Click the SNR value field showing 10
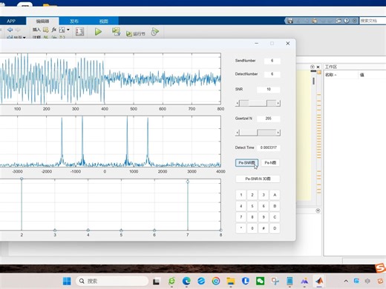386x289 pixels. click(269, 89)
